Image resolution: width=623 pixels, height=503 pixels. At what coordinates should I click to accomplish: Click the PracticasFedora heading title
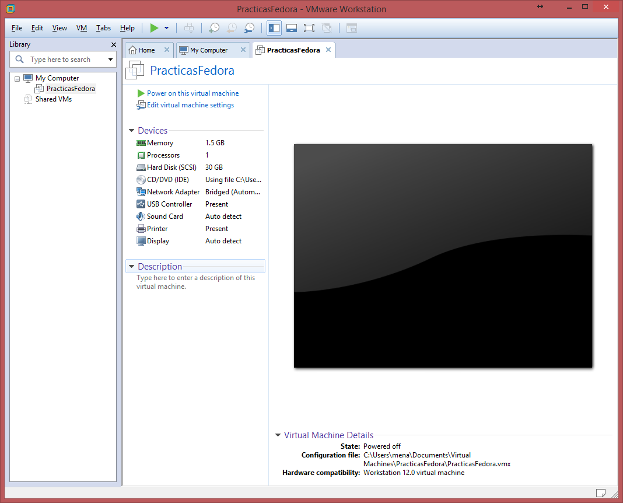click(x=192, y=71)
